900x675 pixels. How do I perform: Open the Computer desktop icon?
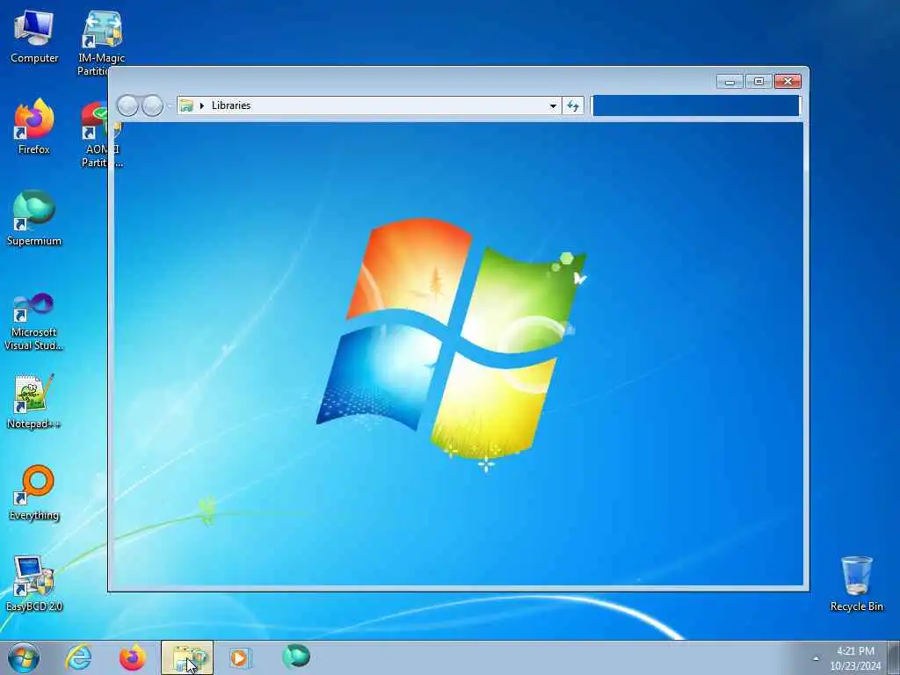[x=34, y=36]
